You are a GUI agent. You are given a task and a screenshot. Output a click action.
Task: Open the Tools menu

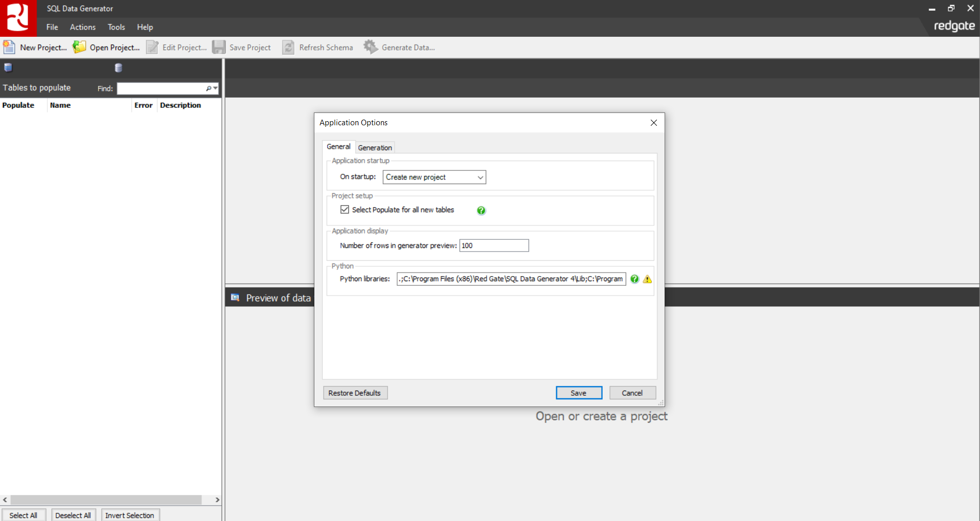(x=116, y=27)
